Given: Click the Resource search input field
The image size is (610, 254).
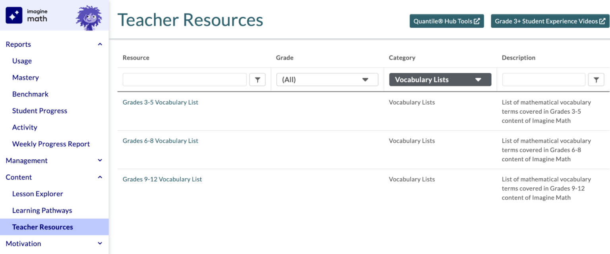Looking at the screenshot, I should [185, 80].
